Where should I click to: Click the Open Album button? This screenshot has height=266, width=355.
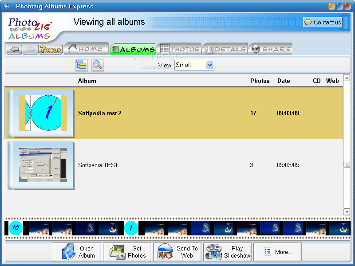click(77, 252)
